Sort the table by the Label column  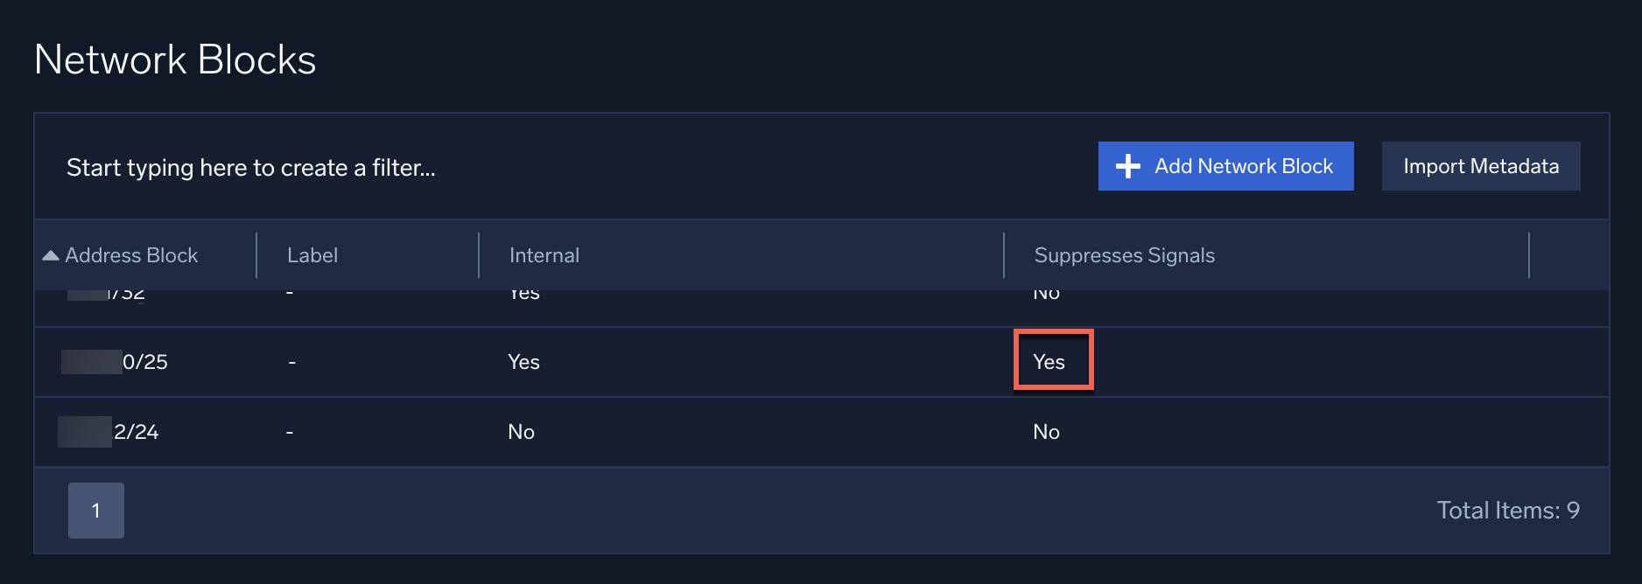(x=312, y=254)
